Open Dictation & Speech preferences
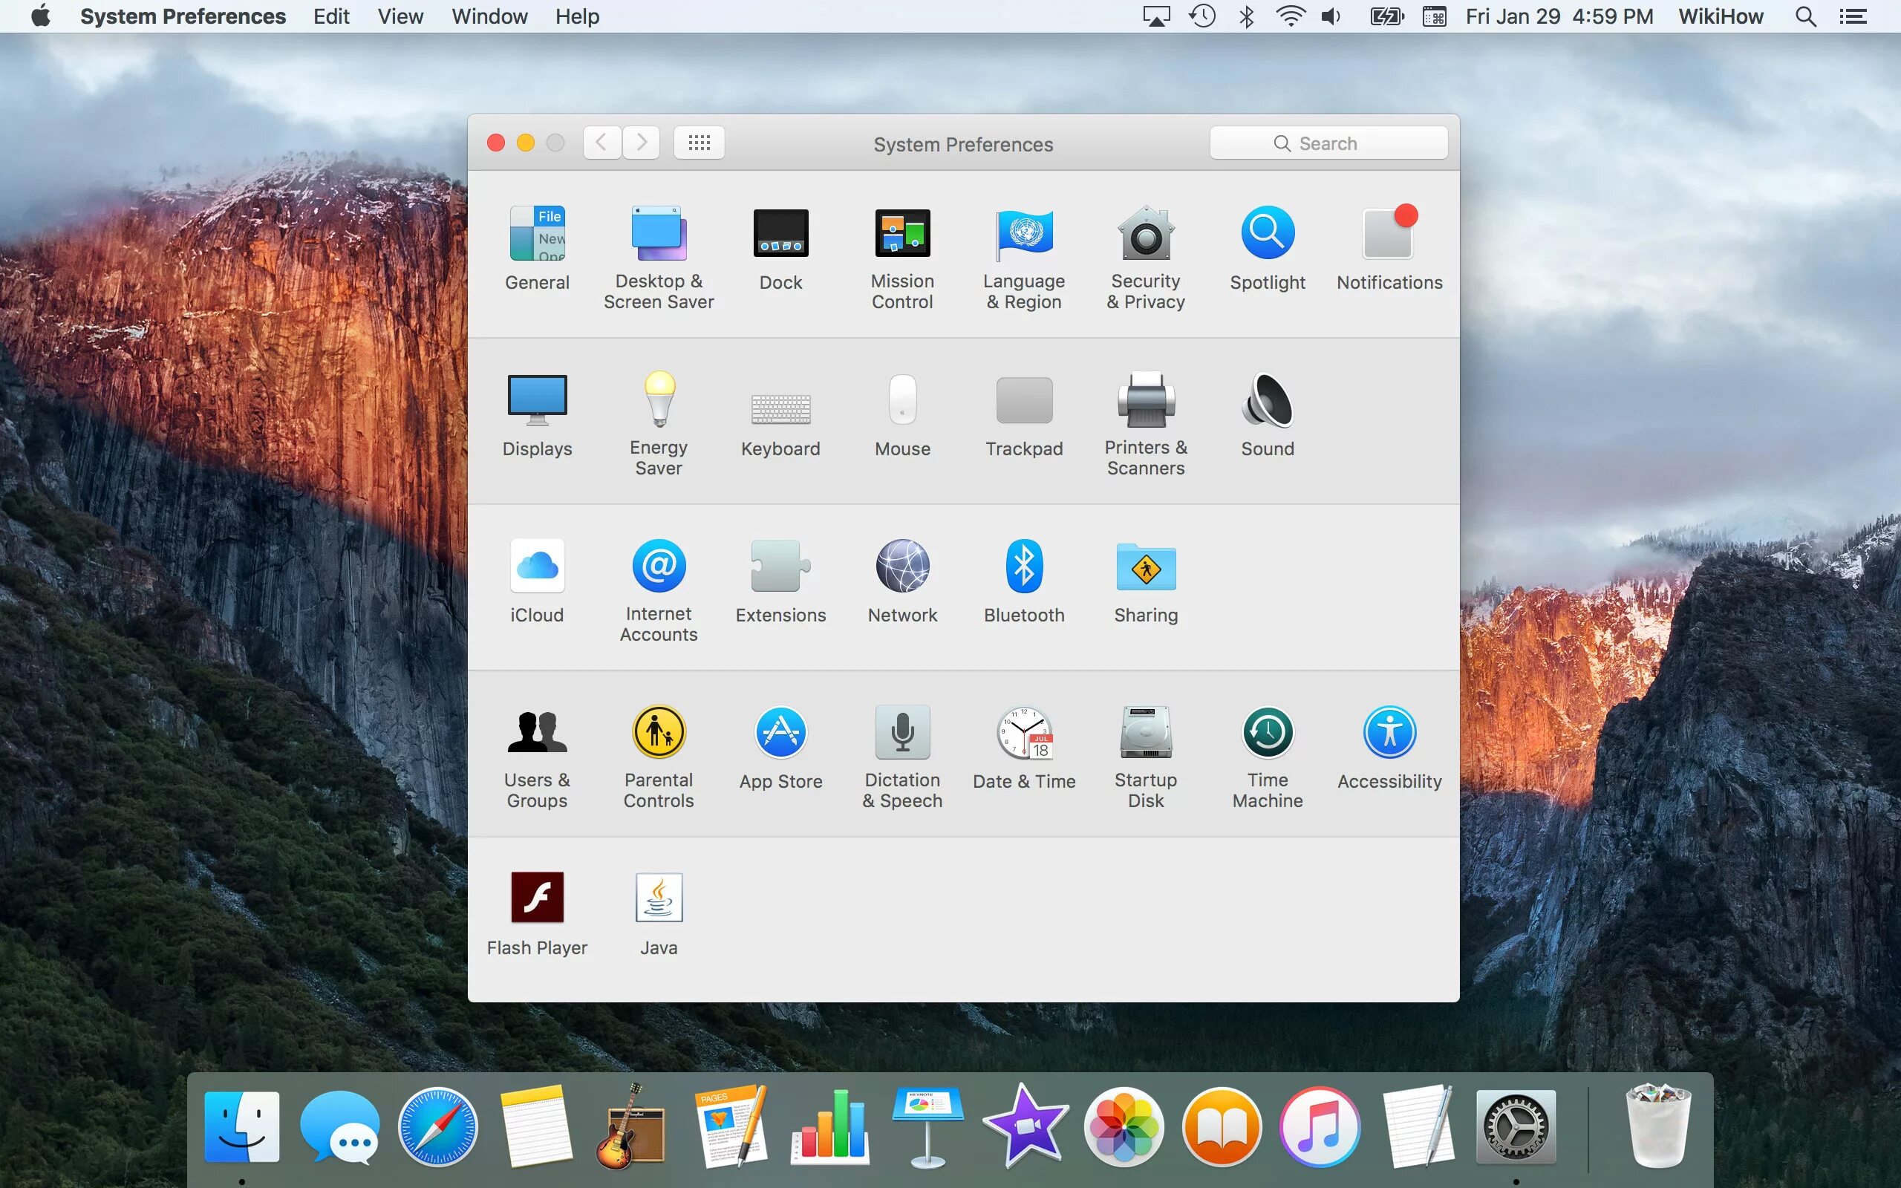This screenshot has width=1901, height=1188. click(x=901, y=733)
